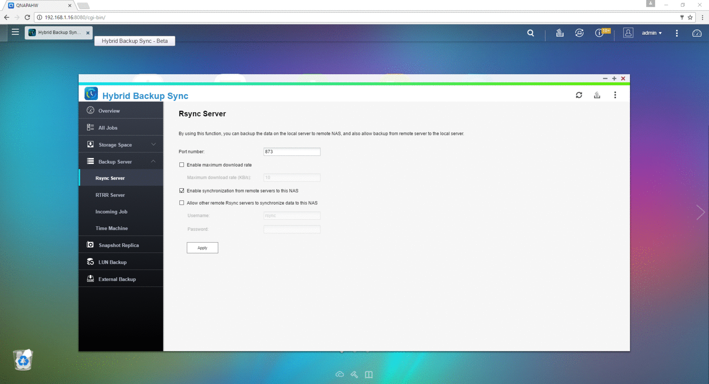This screenshot has height=384, width=709.
Task: Select All Jobs in the sidebar
Action: tap(121, 128)
